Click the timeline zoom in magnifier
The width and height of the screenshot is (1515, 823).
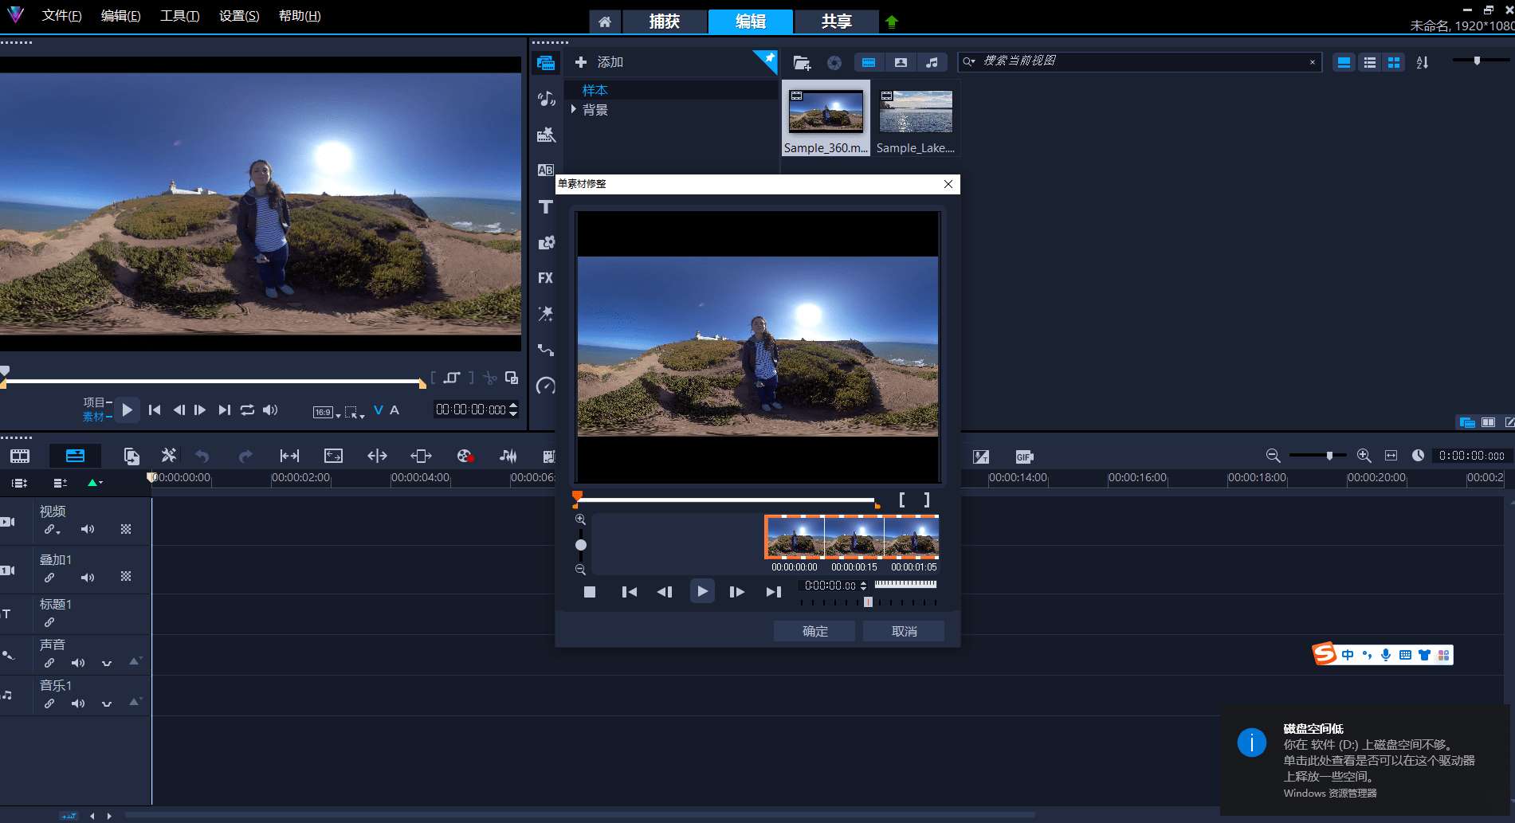[x=1364, y=456]
